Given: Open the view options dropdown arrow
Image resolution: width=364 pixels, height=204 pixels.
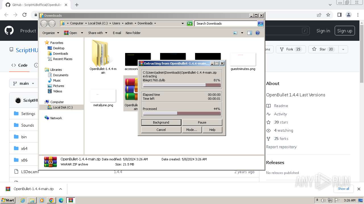Looking at the screenshot, I should tap(242, 33).
